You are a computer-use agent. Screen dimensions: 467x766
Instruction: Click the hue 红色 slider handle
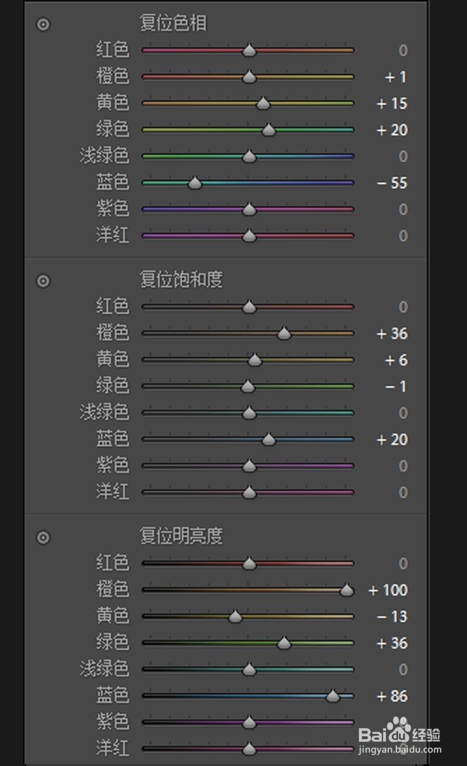tap(249, 51)
